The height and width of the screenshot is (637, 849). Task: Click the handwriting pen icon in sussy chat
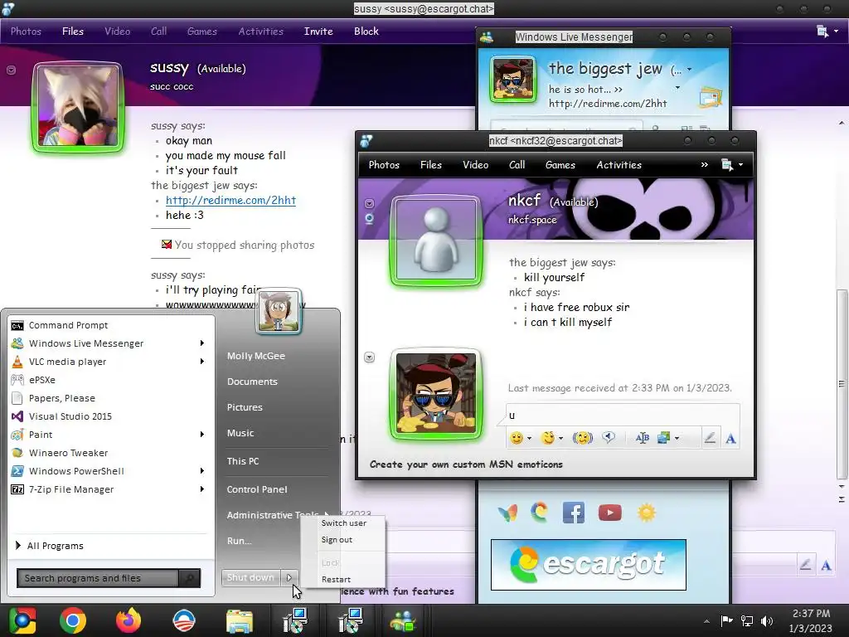pyautogui.click(x=805, y=565)
